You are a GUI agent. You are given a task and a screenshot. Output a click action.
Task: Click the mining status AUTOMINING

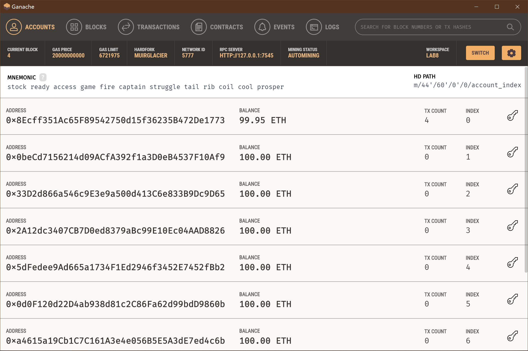pyautogui.click(x=304, y=55)
